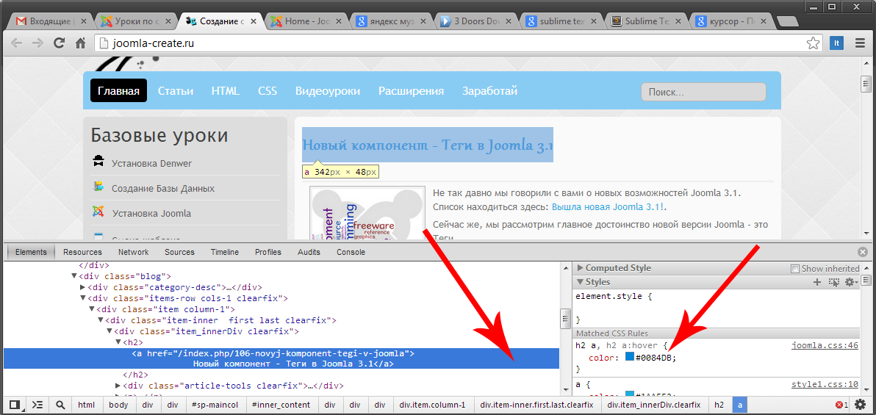The height and width of the screenshot is (415, 876).
Task: Click the DevTools search magnifier icon
Action: (x=60, y=405)
